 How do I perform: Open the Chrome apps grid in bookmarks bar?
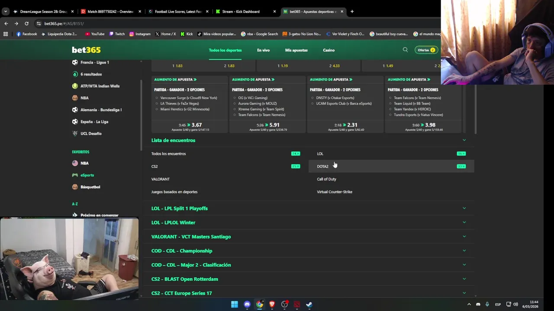pyautogui.click(x=6, y=34)
